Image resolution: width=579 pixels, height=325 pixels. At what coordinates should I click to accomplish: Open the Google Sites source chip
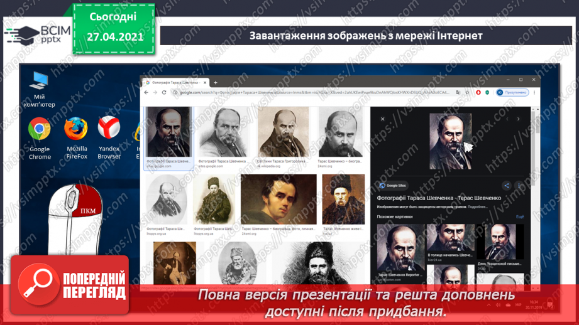point(393,186)
